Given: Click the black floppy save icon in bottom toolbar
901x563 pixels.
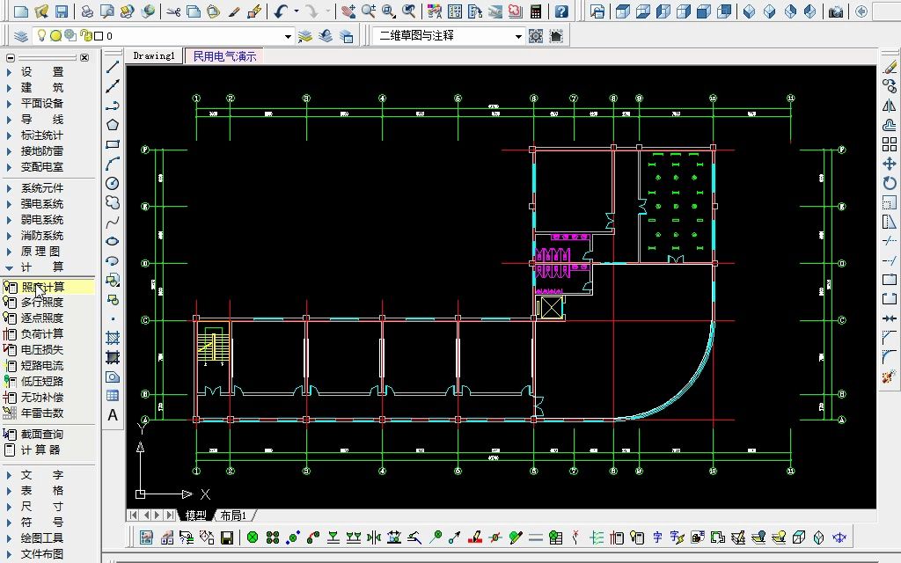Looking at the screenshot, I should tap(227, 537).
